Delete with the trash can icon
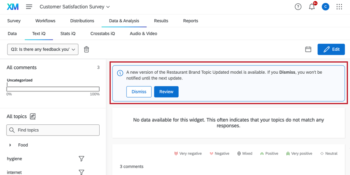The image size is (350, 175). click(86, 49)
